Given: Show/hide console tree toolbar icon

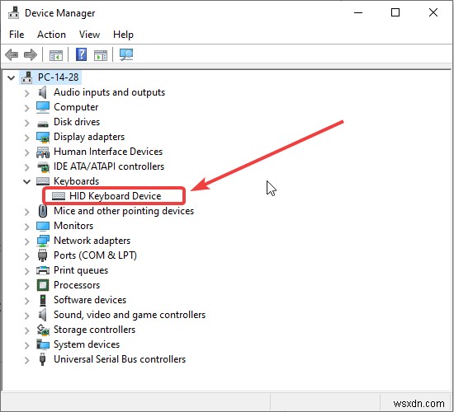Looking at the screenshot, I should [56, 55].
